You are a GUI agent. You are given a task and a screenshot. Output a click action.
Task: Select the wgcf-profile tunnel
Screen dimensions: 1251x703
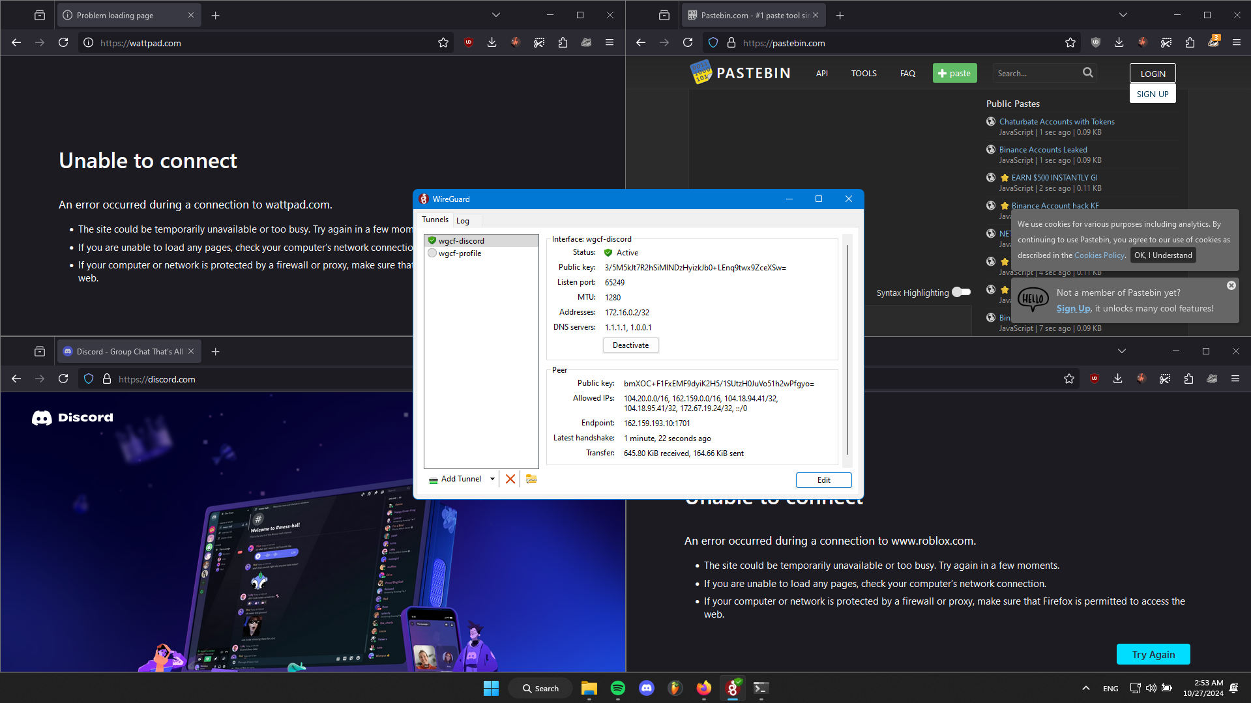pyautogui.click(x=460, y=253)
